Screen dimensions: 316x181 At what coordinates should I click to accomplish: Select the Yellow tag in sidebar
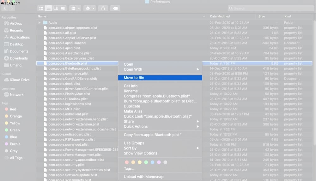pos(12,123)
